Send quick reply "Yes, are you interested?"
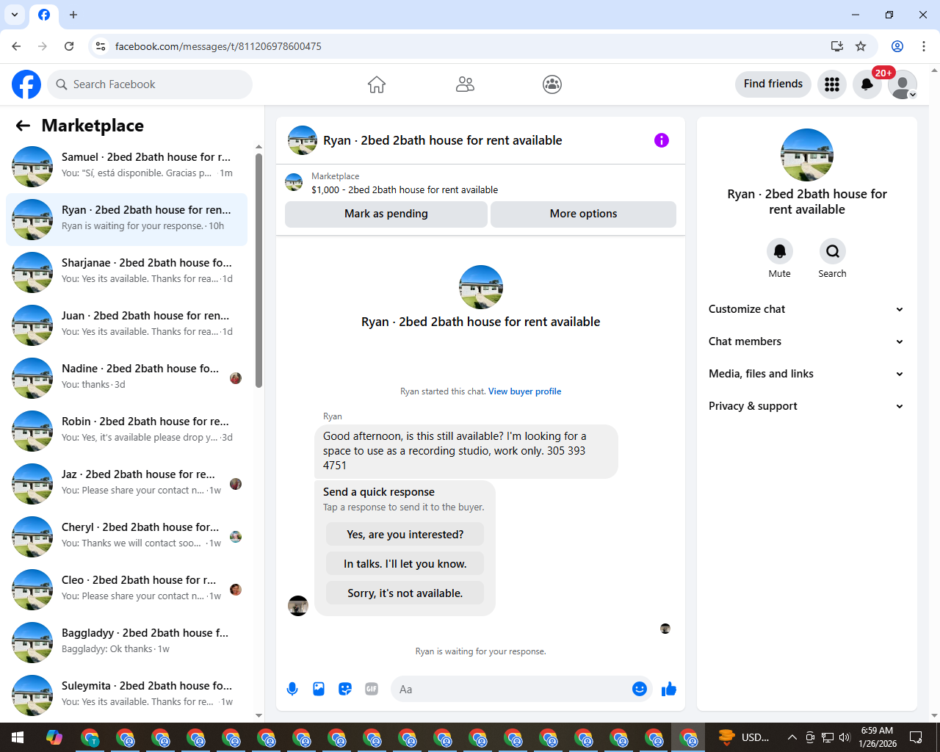This screenshot has width=940, height=752. coord(405,534)
